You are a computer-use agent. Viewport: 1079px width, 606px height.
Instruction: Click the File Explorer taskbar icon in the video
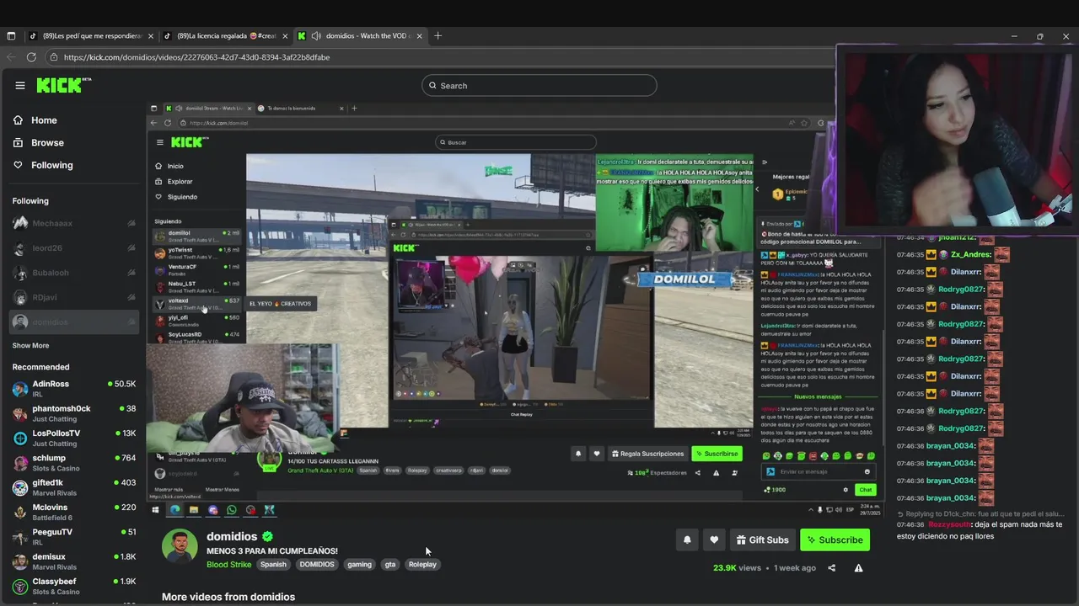point(193,510)
